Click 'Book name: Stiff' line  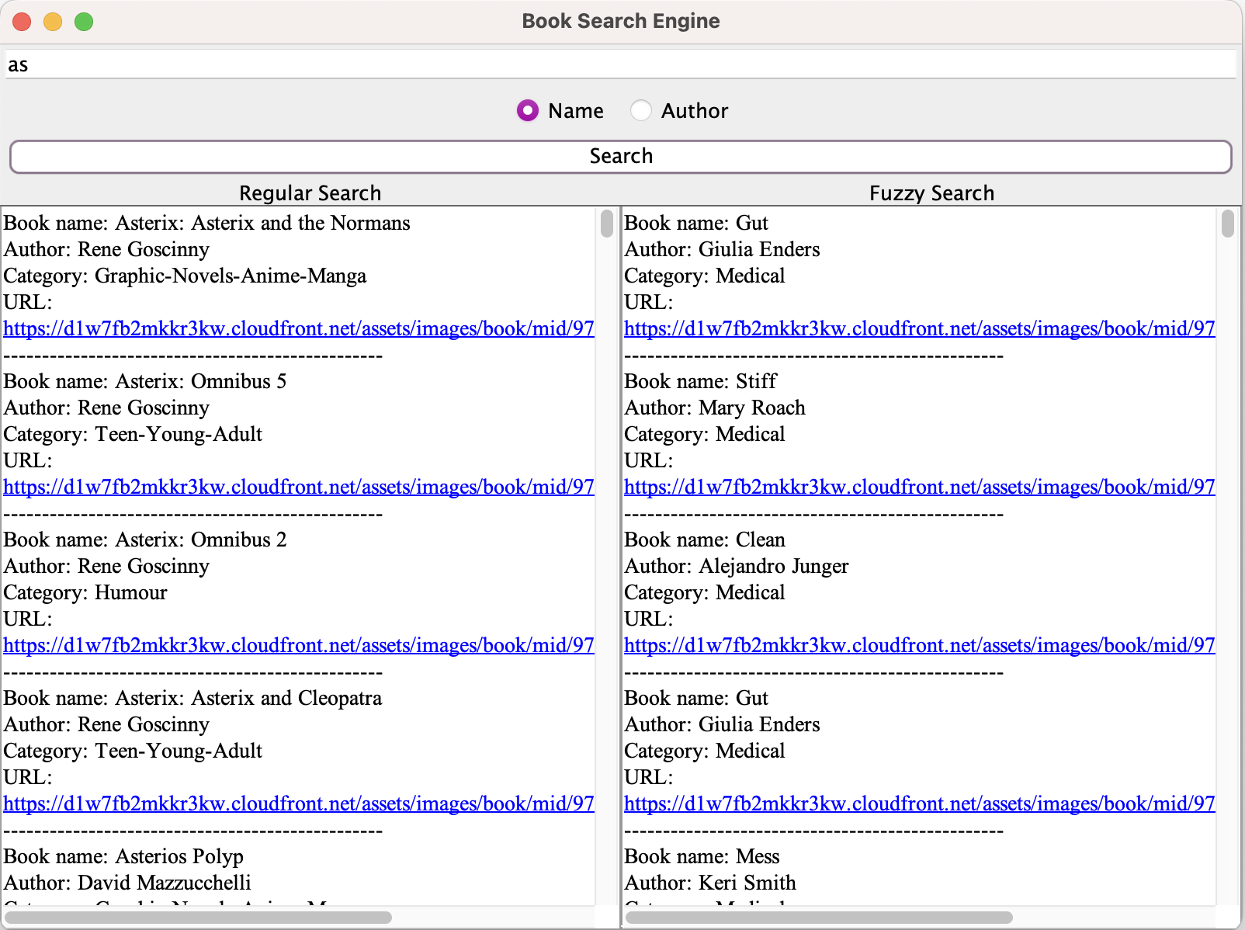point(700,381)
